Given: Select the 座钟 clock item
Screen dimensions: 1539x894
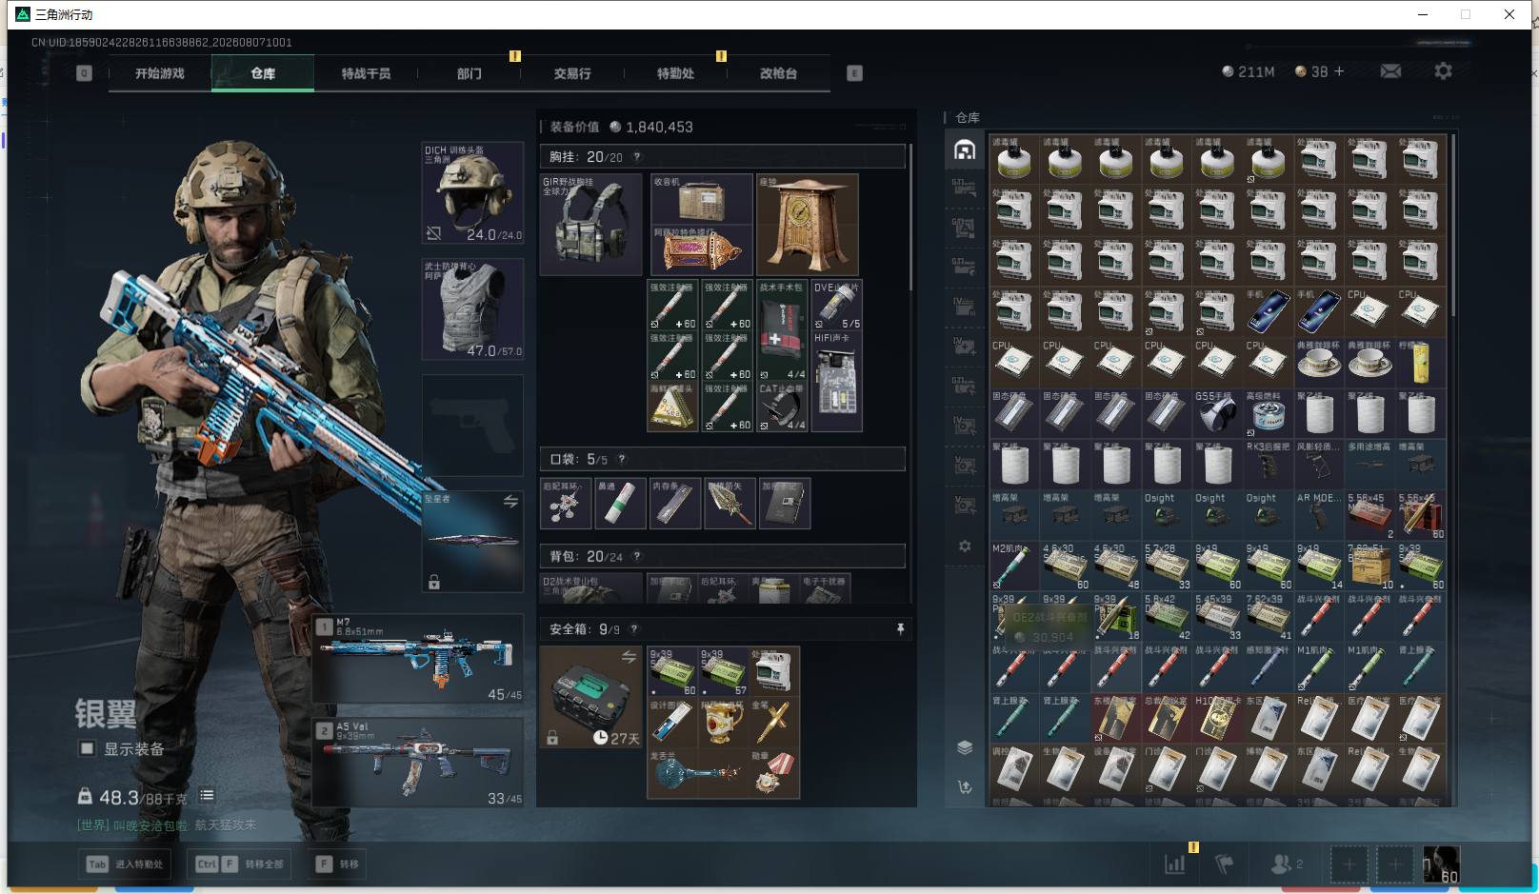Looking at the screenshot, I should [808, 225].
